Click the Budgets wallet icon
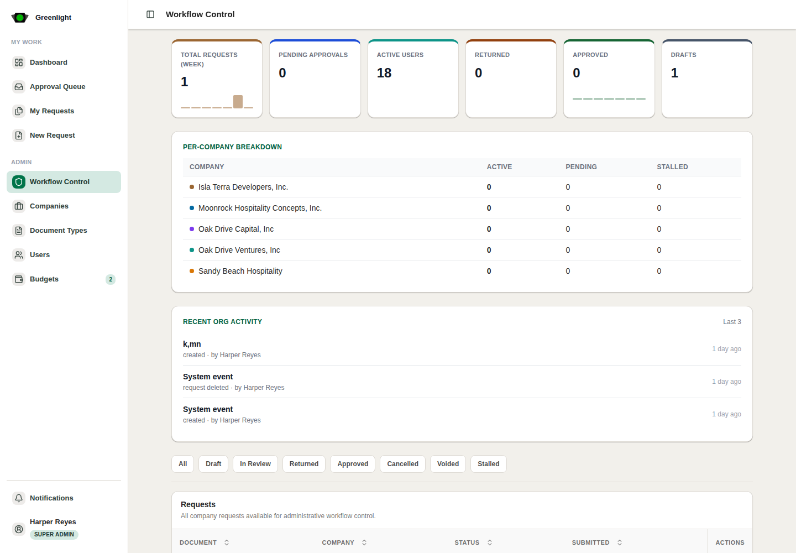796x553 pixels. pos(19,279)
